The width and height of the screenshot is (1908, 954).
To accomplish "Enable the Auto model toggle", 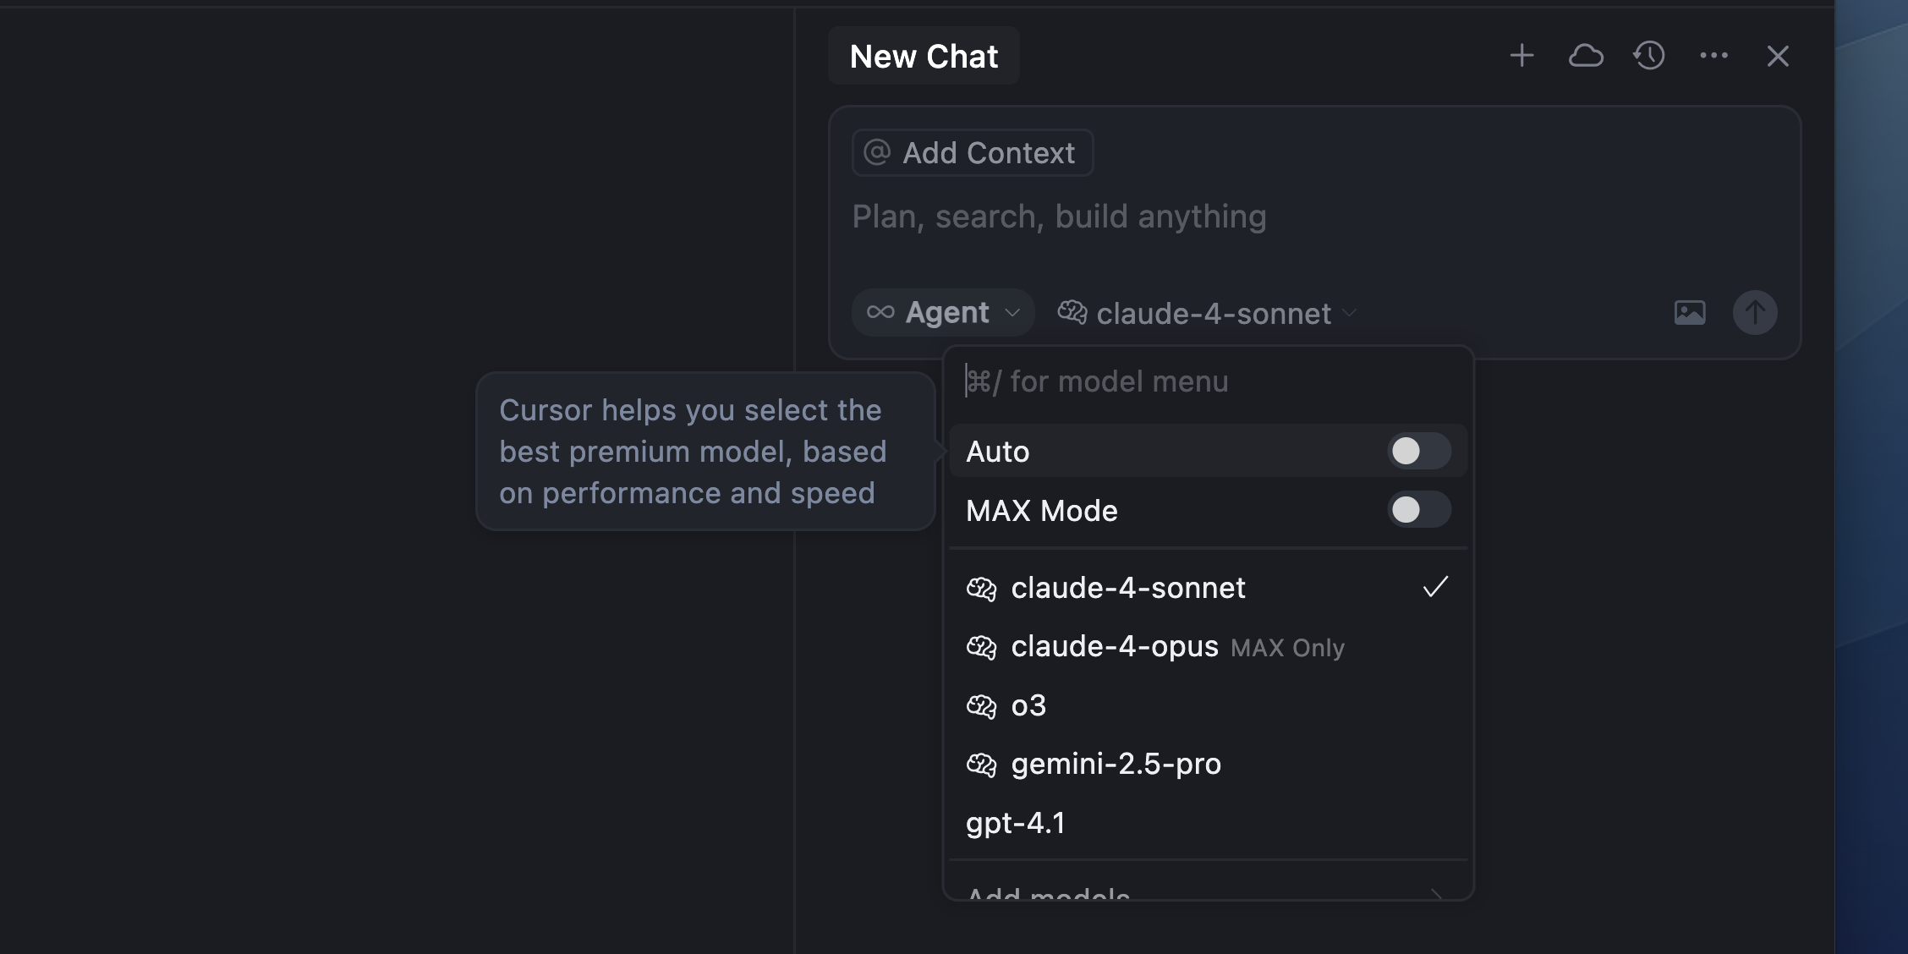I will click(x=1418, y=452).
